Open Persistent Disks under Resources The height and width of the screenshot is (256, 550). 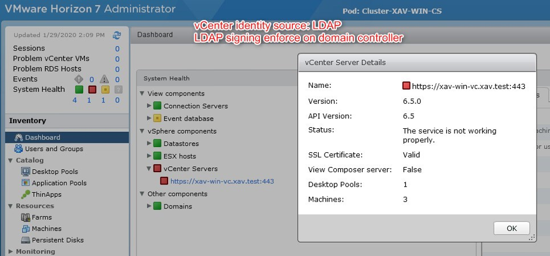click(x=57, y=240)
